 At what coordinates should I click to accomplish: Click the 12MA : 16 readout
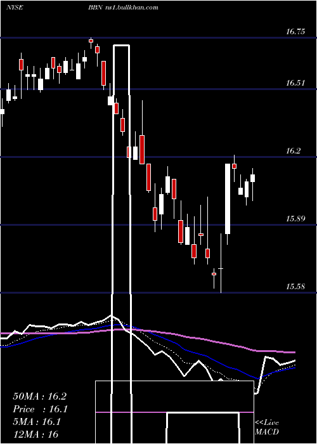36,434
